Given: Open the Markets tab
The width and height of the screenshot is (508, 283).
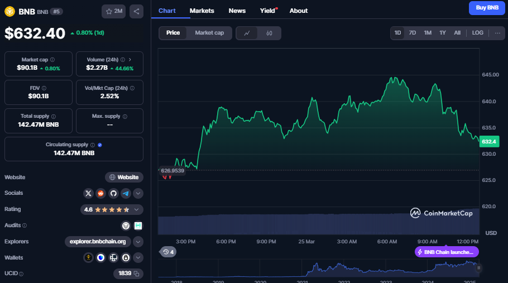Looking at the screenshot, I should click(x=202, y=11).
